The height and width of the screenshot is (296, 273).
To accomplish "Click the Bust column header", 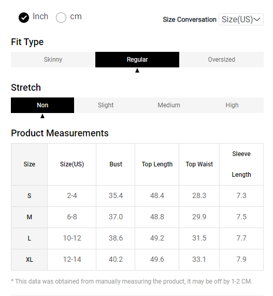I will click(116, 164).
